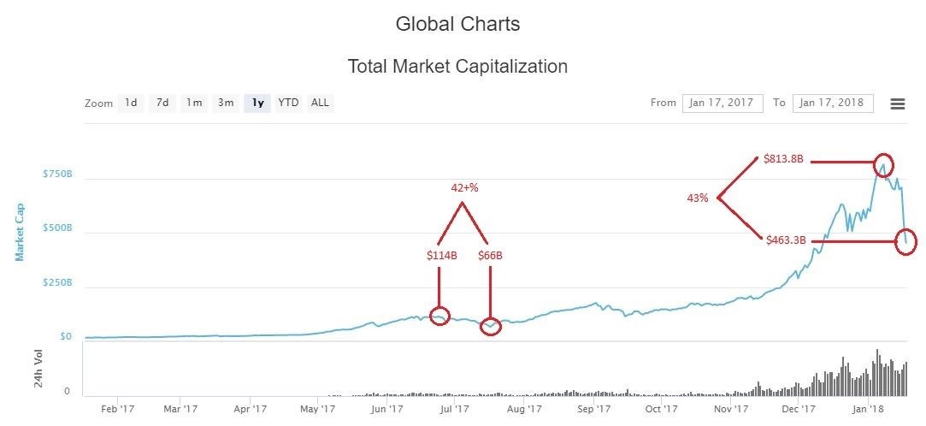Select the 7d zoom range
This screenshot has width=926, height=426.
162,103
